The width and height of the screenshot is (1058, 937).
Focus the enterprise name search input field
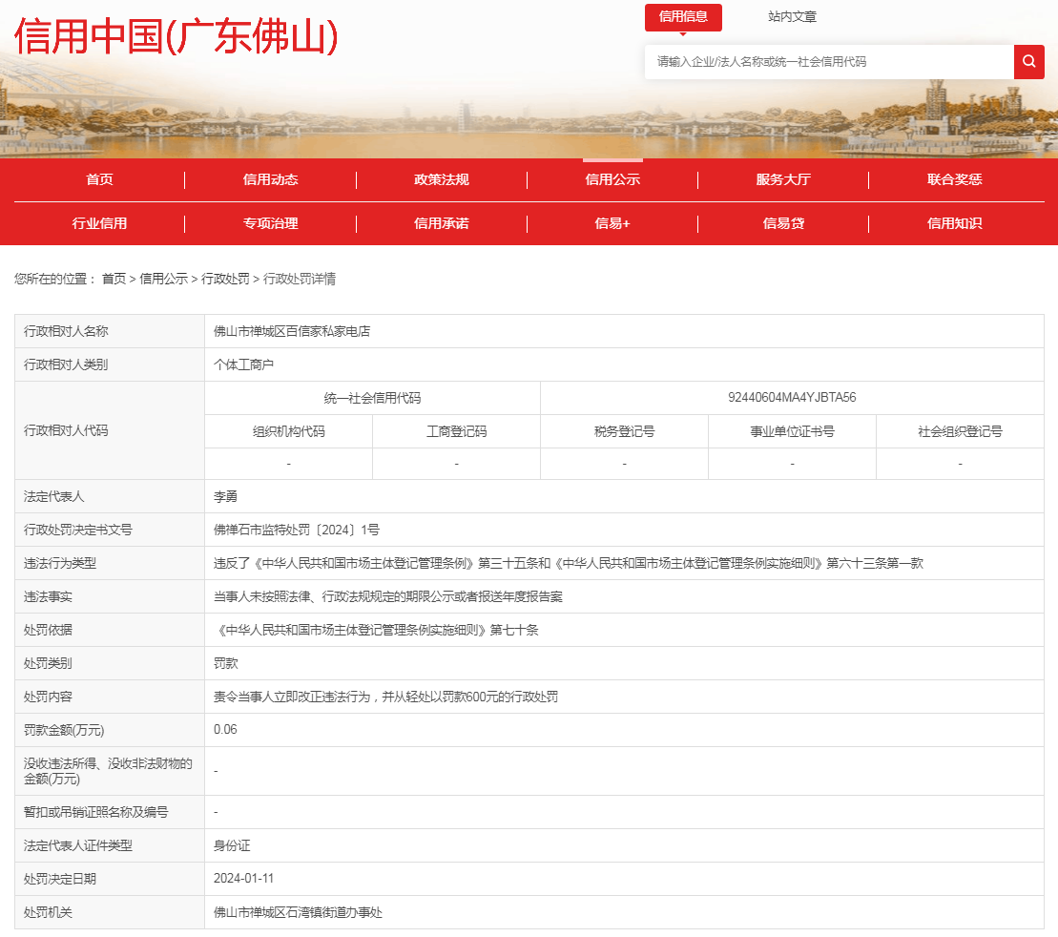(828, 62)
